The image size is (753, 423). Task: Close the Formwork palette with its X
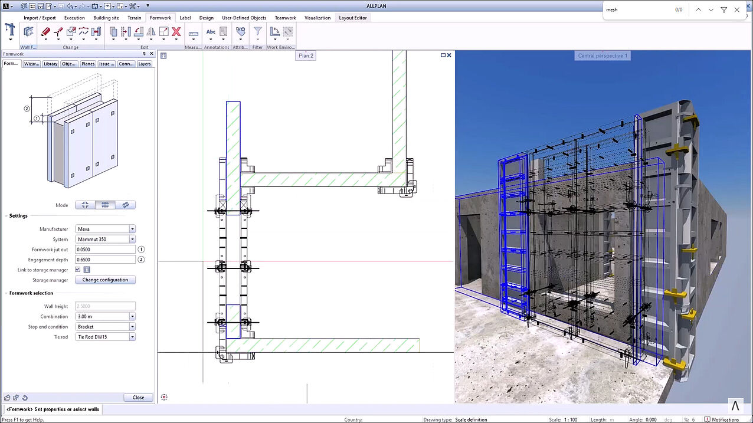point(151,54)
